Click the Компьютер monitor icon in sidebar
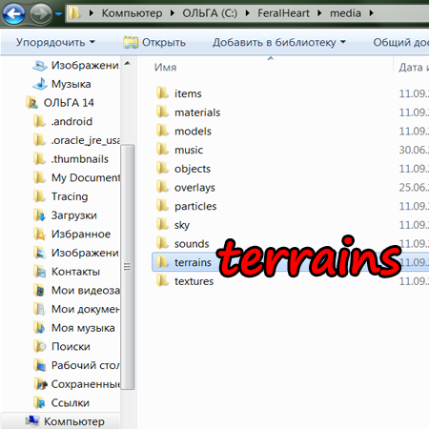This screenshot has height=429, width=429. tap(32, 421)
